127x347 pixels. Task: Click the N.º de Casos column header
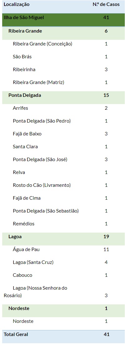click(x=106, y=4)
